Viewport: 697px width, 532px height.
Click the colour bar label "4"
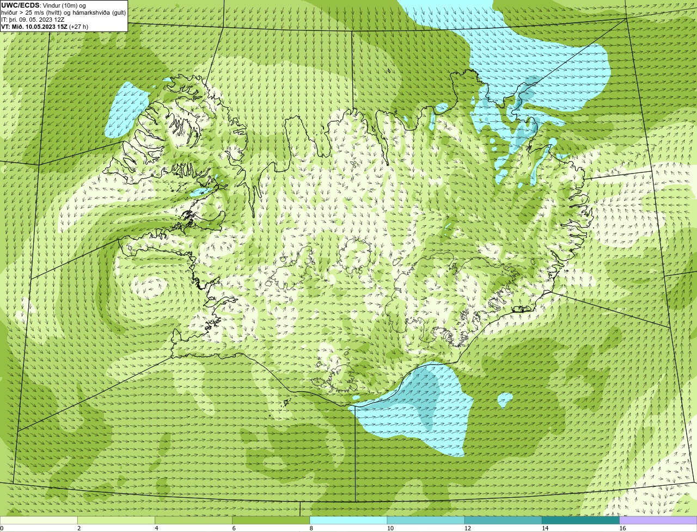tap(156, 528)
